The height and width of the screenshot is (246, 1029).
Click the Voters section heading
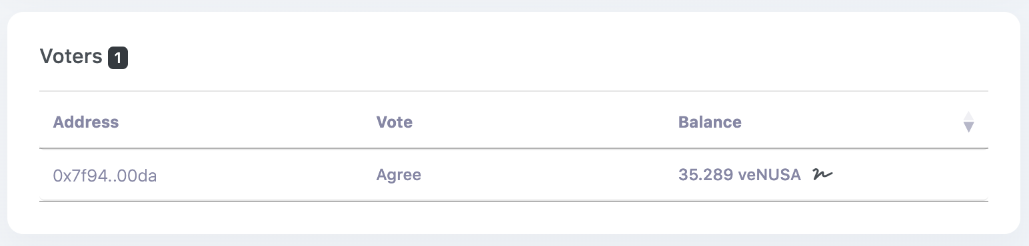click(71, 57)
